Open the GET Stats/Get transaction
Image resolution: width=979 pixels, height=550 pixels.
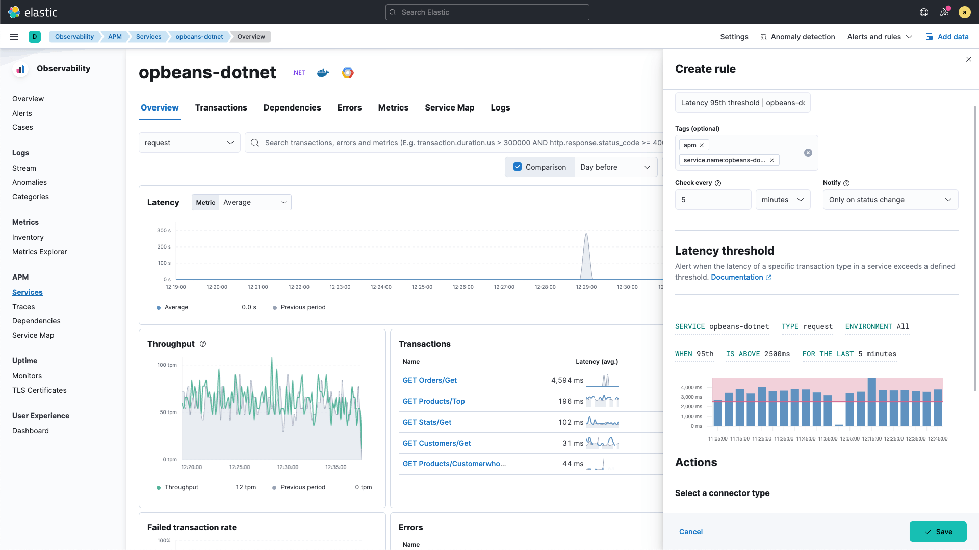coord(427,422)
